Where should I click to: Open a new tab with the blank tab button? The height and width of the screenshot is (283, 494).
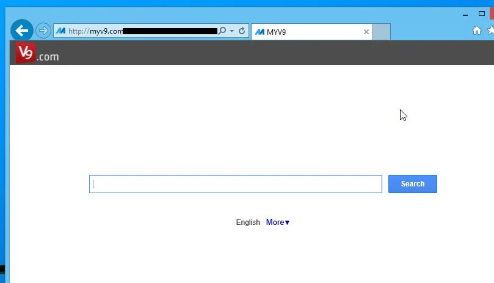click(382, 32)
